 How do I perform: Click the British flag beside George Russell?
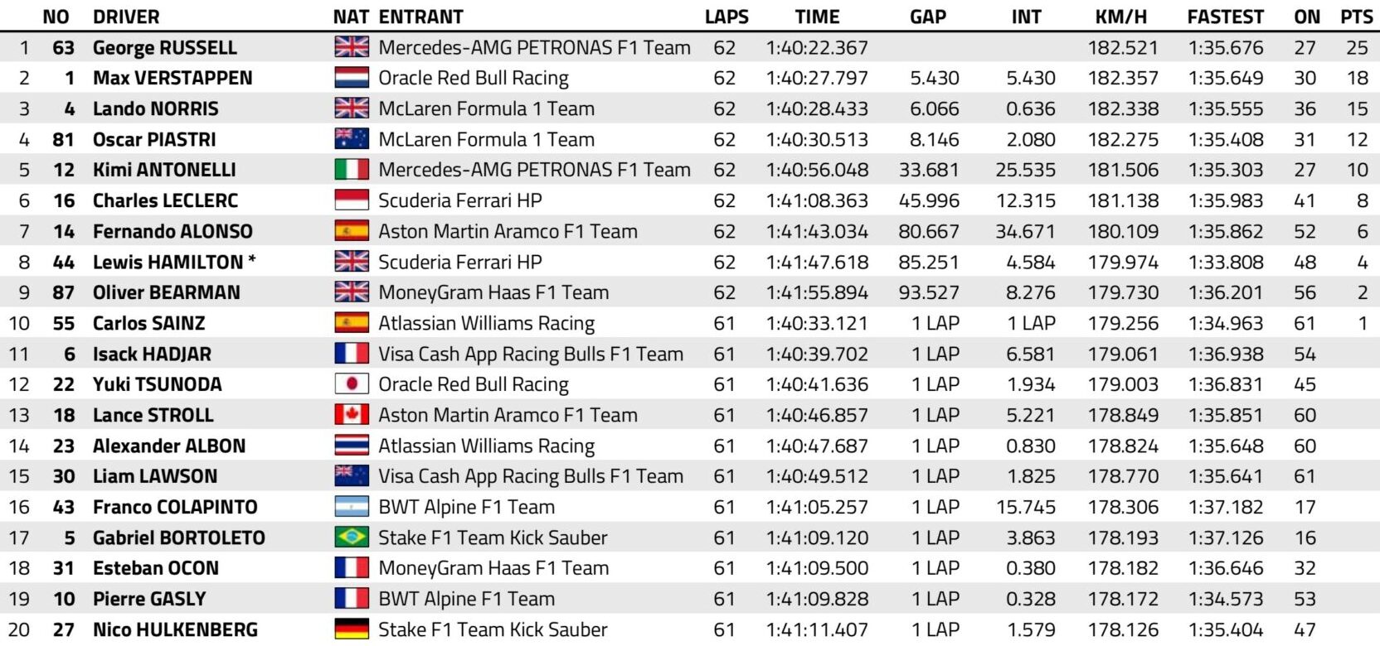pyautogui.click(x=352, y=47)
